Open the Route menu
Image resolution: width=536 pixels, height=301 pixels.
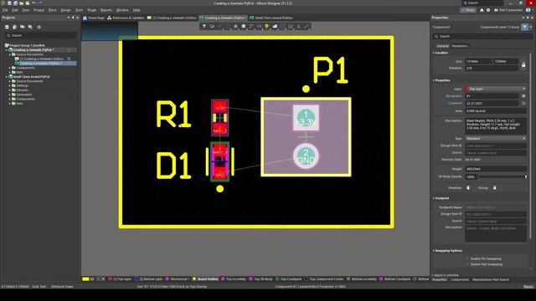pyautogui.click(x=92, y=10)
